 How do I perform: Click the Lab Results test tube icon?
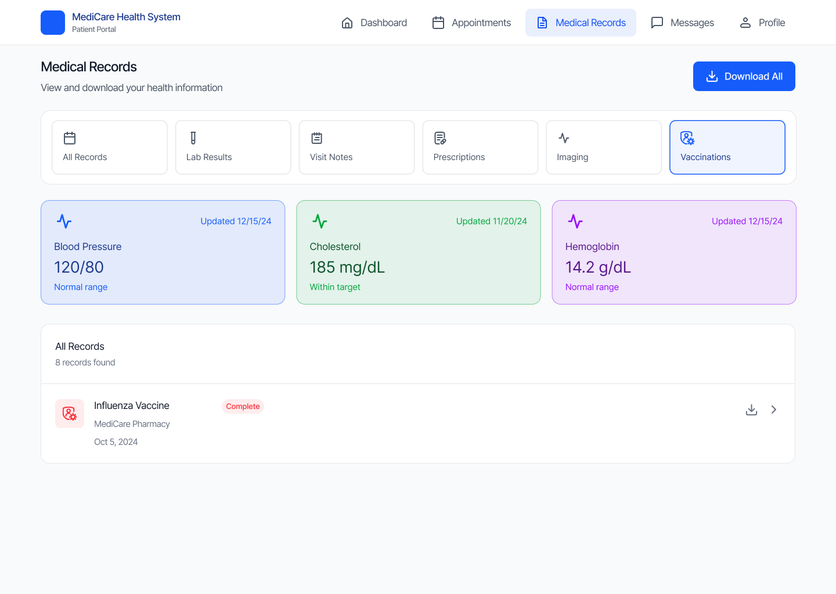pos(193,138)
